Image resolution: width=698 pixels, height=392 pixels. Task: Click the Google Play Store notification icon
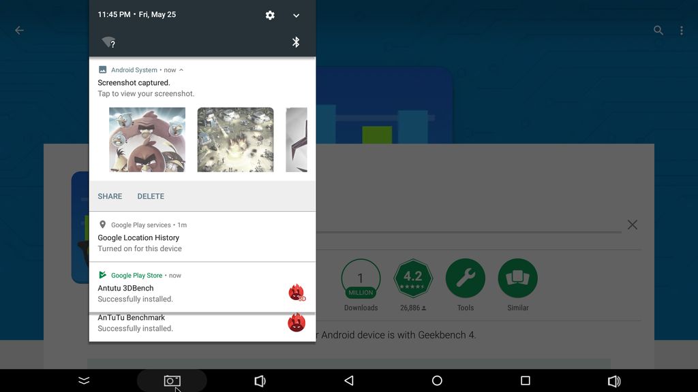[x=102, y=275]
